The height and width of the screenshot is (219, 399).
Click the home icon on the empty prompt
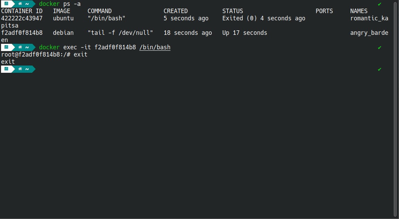coord(20,69)
